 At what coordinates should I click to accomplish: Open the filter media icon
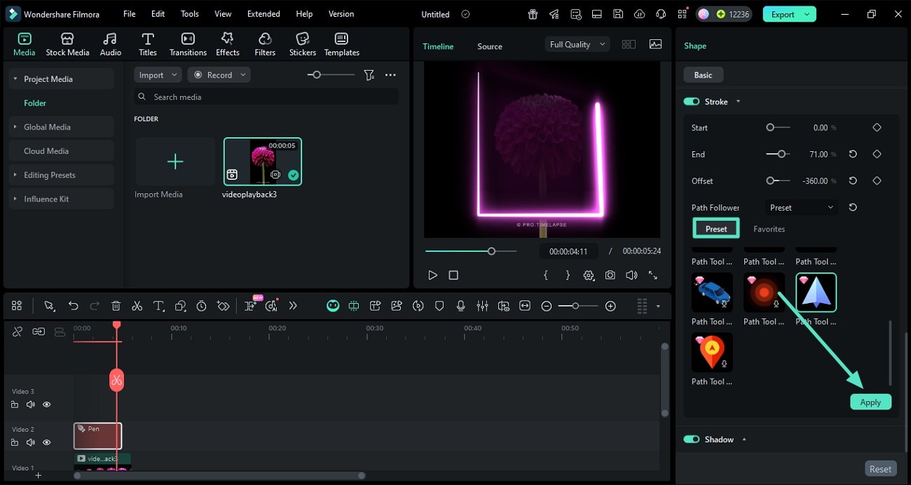(x=369, y=75)
